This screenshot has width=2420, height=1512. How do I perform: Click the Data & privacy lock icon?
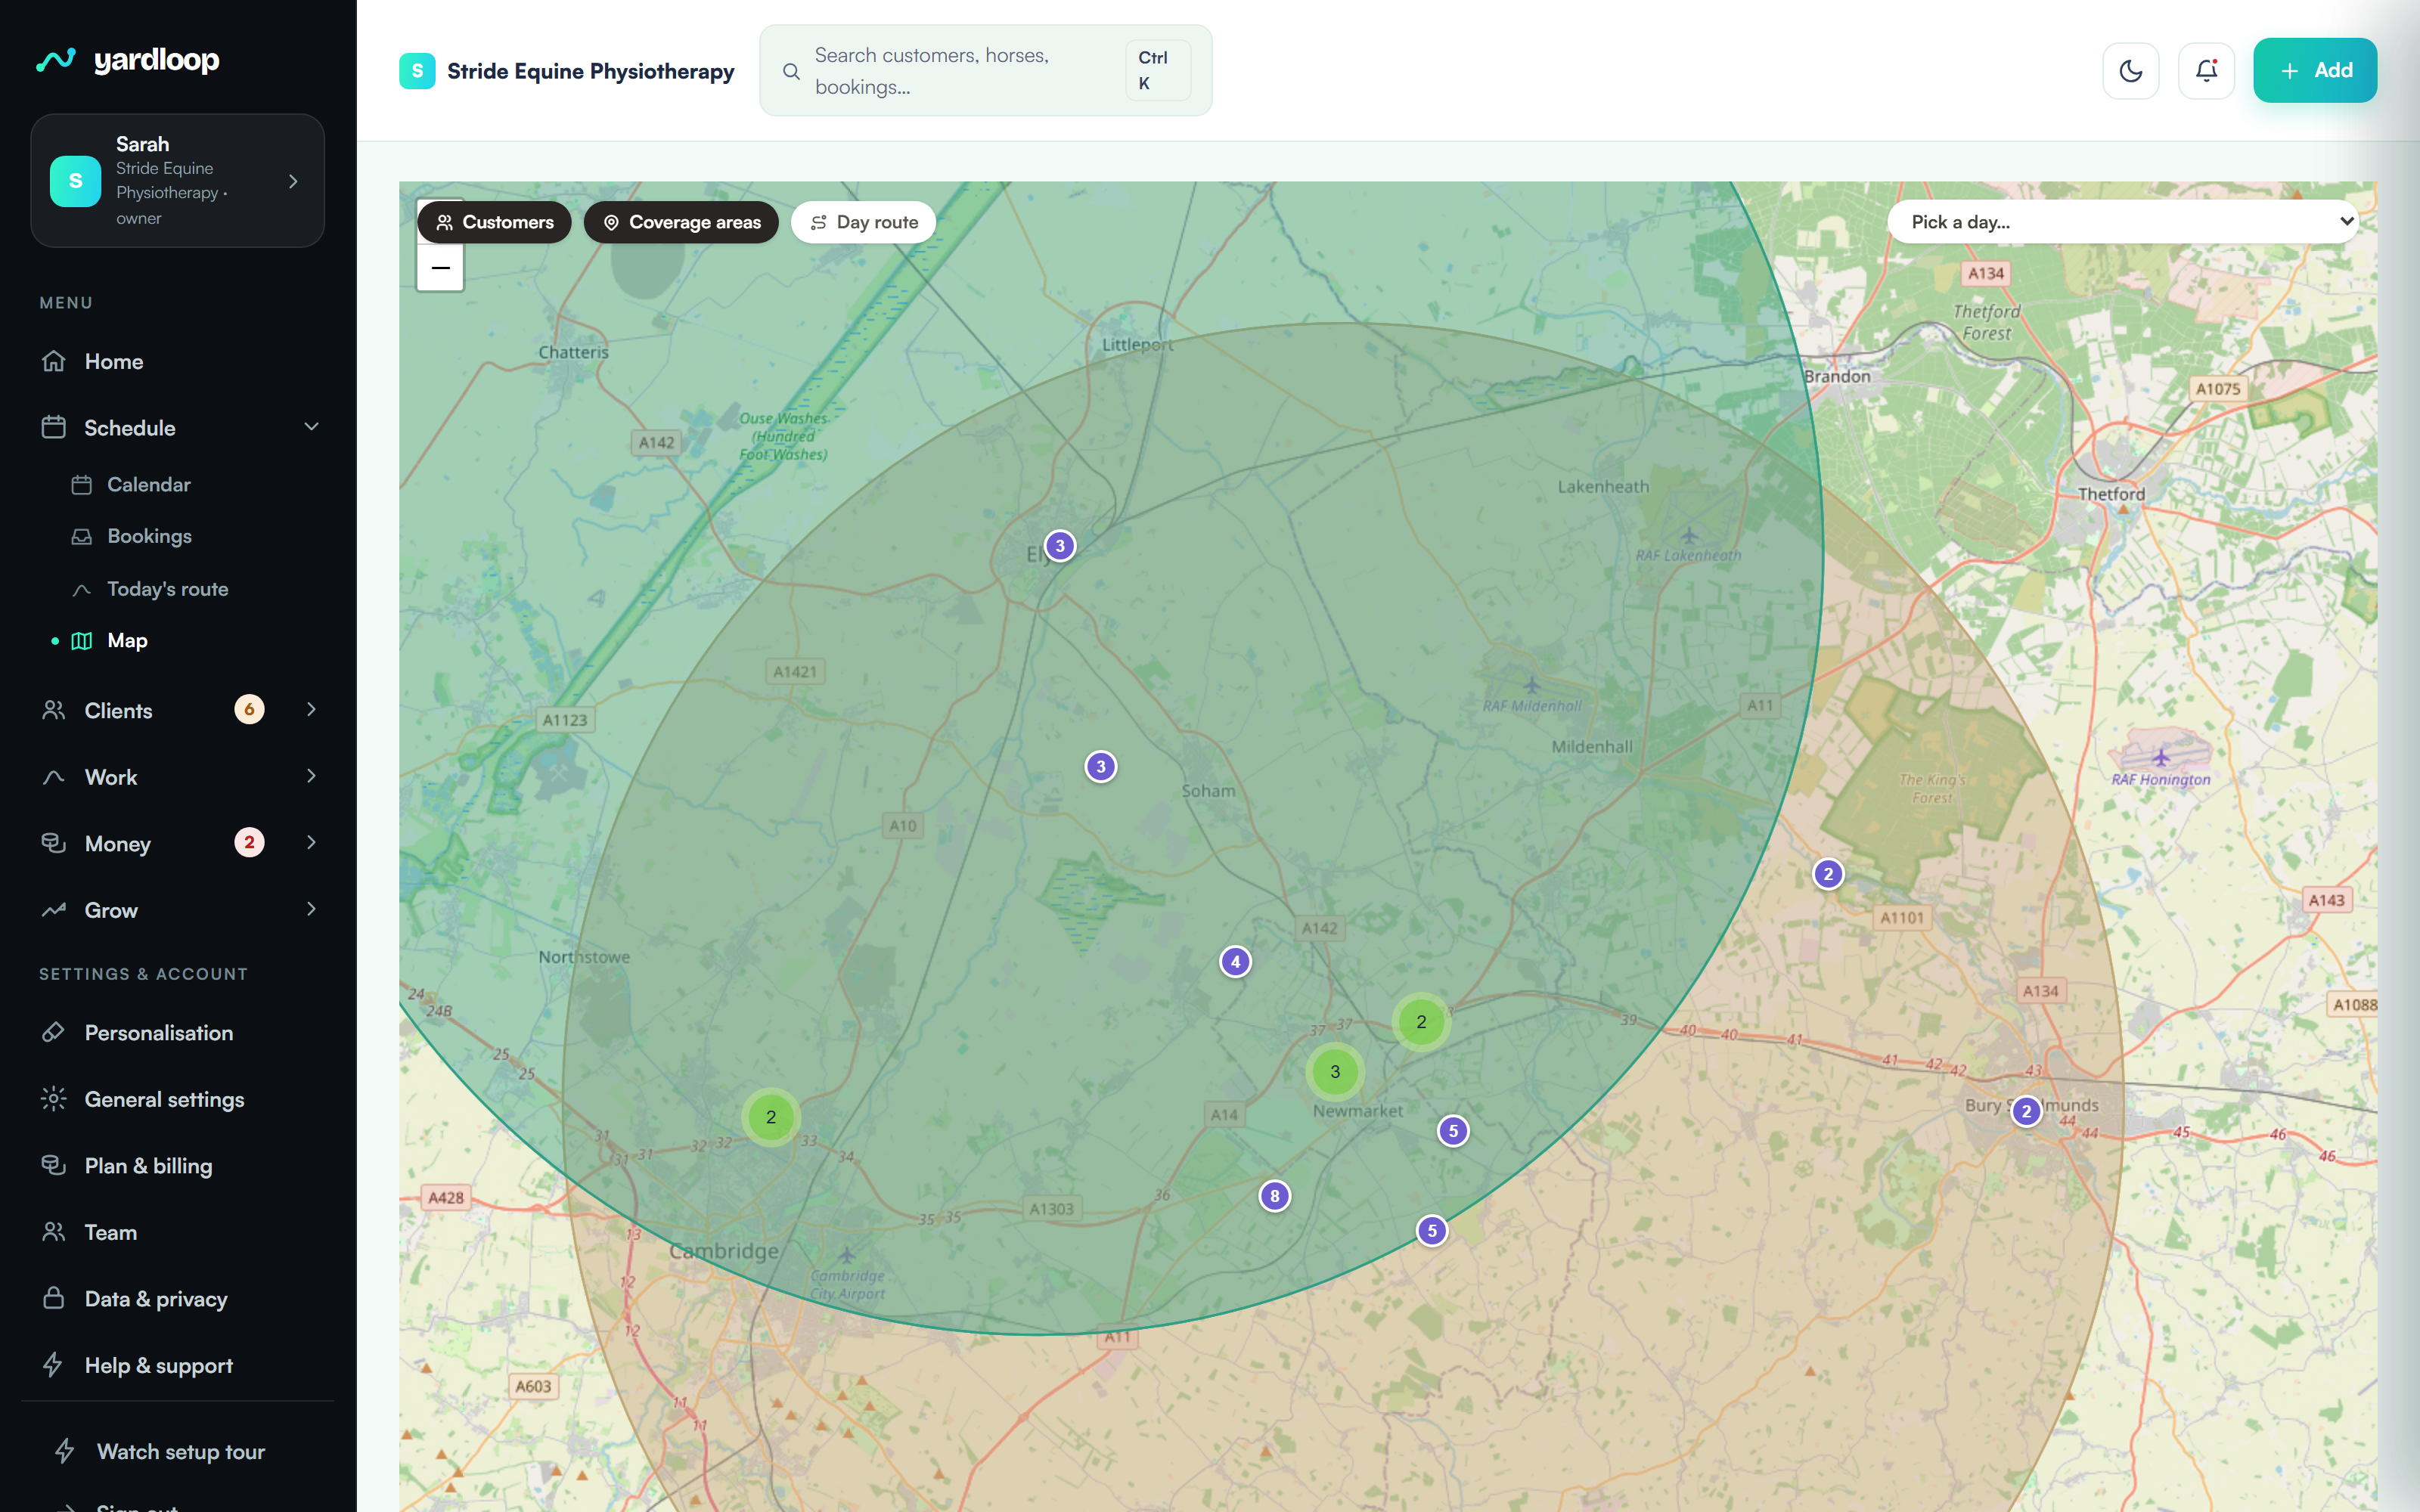54,1298
